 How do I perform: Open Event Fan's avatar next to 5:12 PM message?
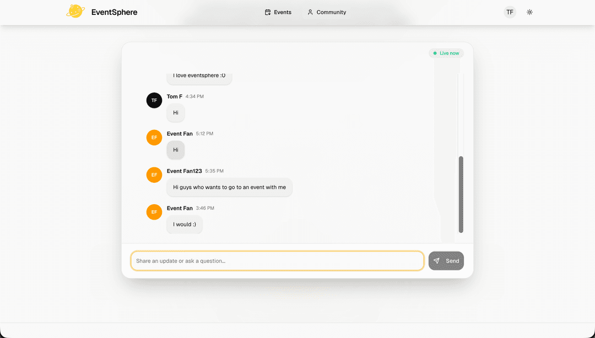tap(154, 137)
